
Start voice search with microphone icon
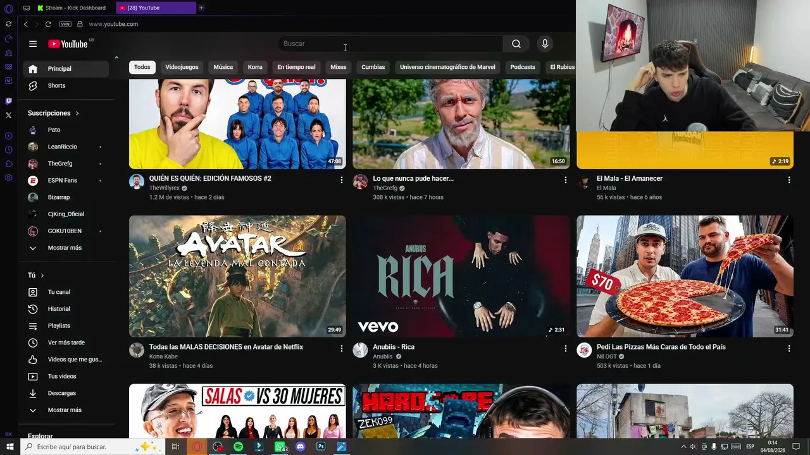545,44
